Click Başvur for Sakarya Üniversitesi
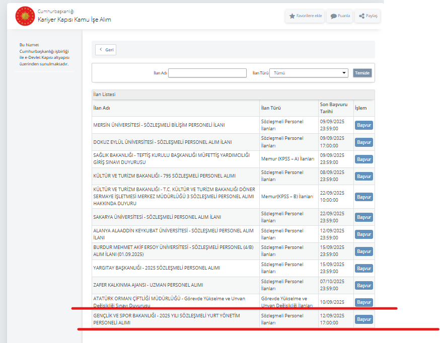The height and width of the screenshot is (343, 440). (x=363, y=217)
